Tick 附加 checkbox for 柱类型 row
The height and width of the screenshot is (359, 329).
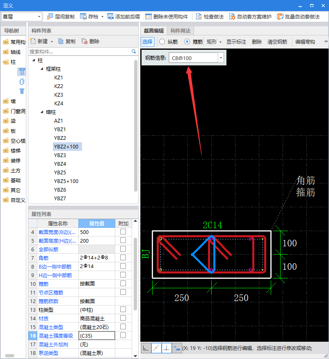(123, 309)
